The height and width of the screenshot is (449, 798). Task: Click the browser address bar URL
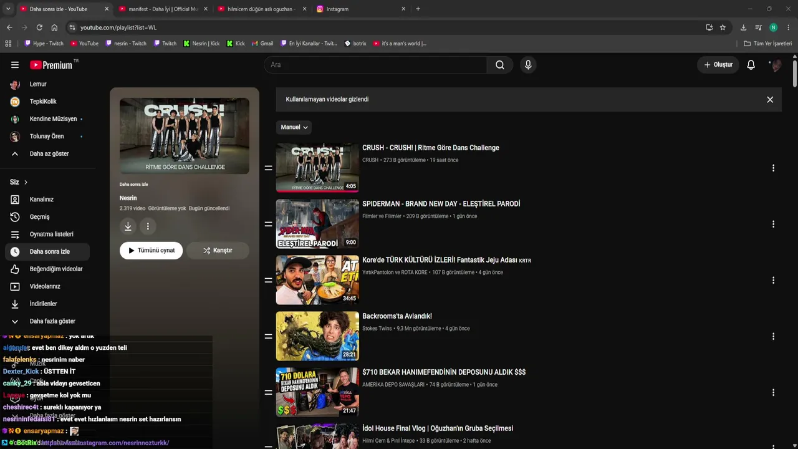point(118,27)
